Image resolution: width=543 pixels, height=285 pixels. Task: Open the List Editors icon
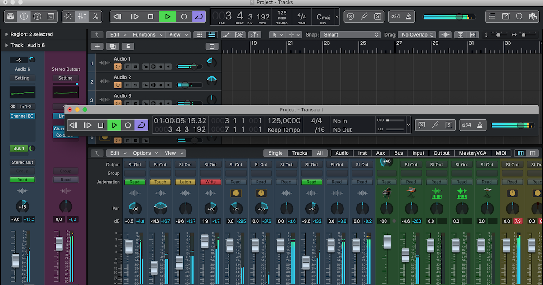492,17
